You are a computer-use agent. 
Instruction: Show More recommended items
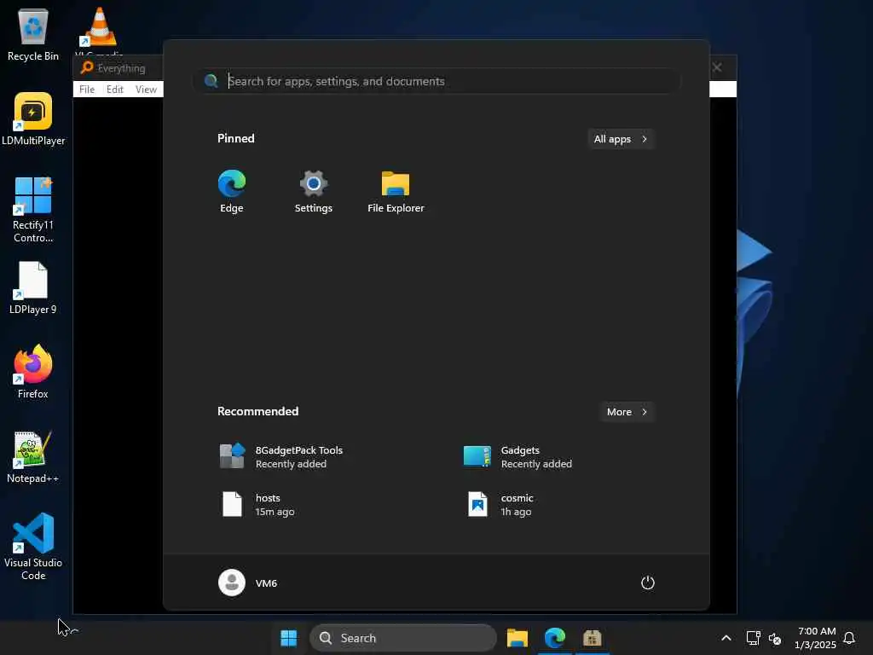627,412
